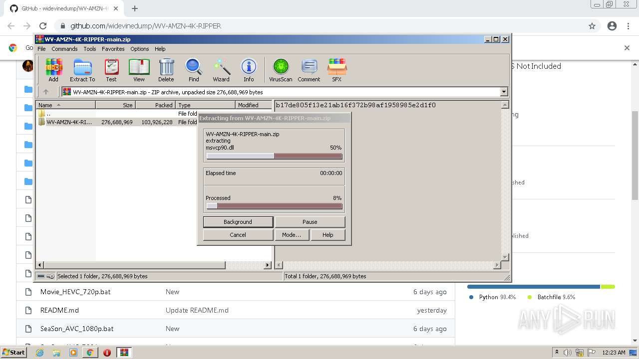Viewport: 639px width, 359px height.
Task: Close the Chrome notification bar X
Action: point(627,48)
